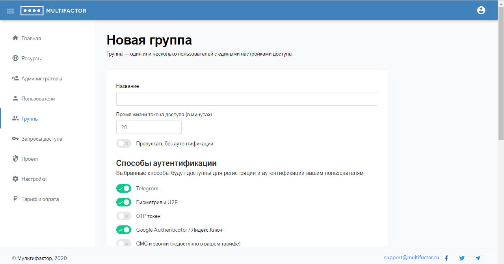Enable Пропускать без аутентификации toggle
504x264 pixels.
123,144
